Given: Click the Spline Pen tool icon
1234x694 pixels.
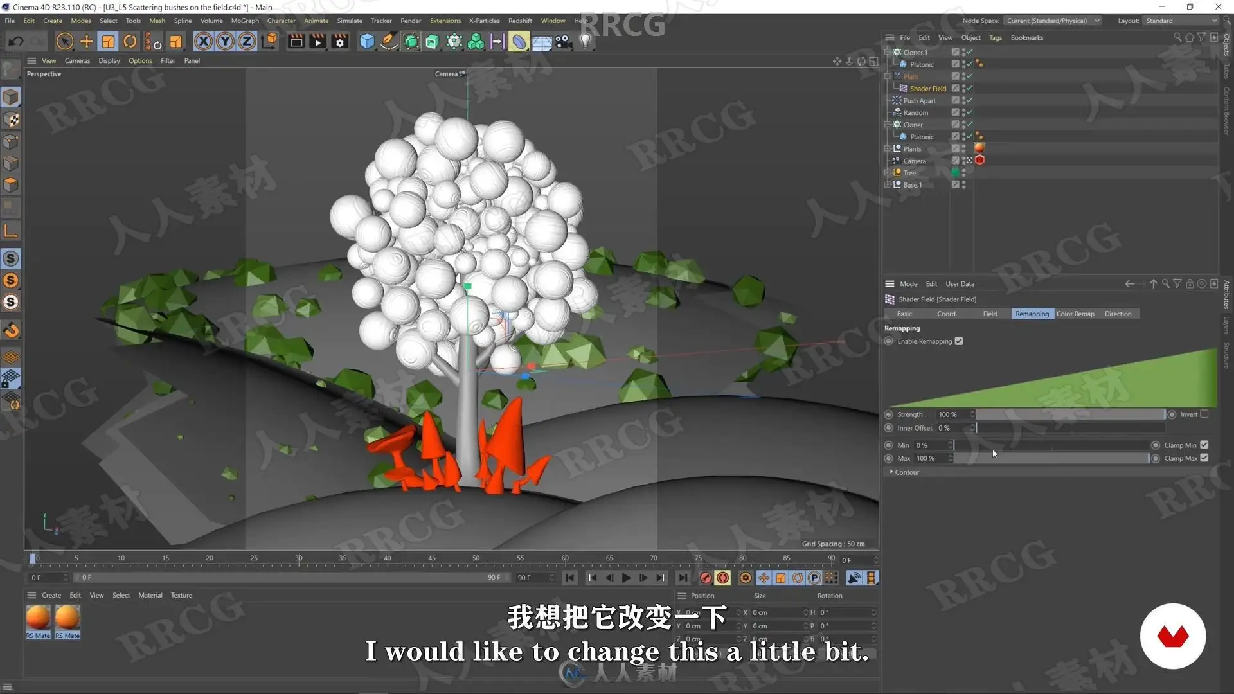Looking at the screenshot, I should (389, 42).
